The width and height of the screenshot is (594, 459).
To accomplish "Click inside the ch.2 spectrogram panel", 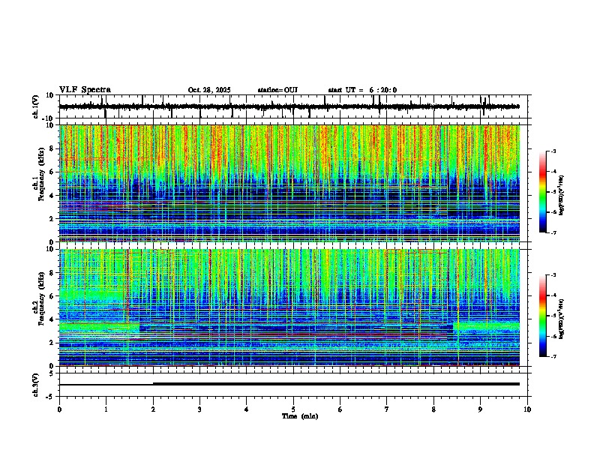I will coord(289,307).
